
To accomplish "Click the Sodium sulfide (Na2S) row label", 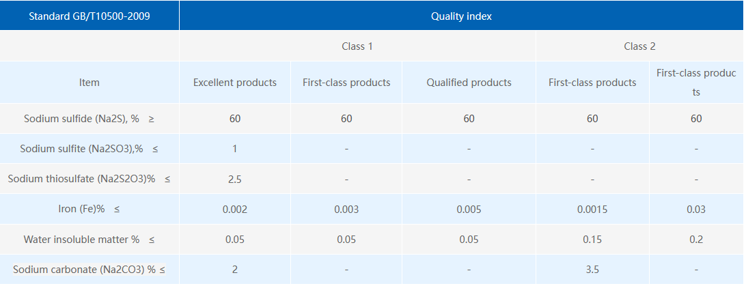I will 89,118.
